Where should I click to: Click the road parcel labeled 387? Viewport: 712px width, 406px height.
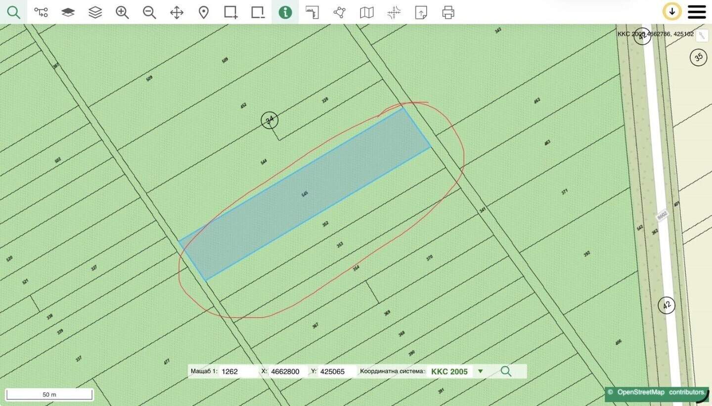click(x=55, y=65)
